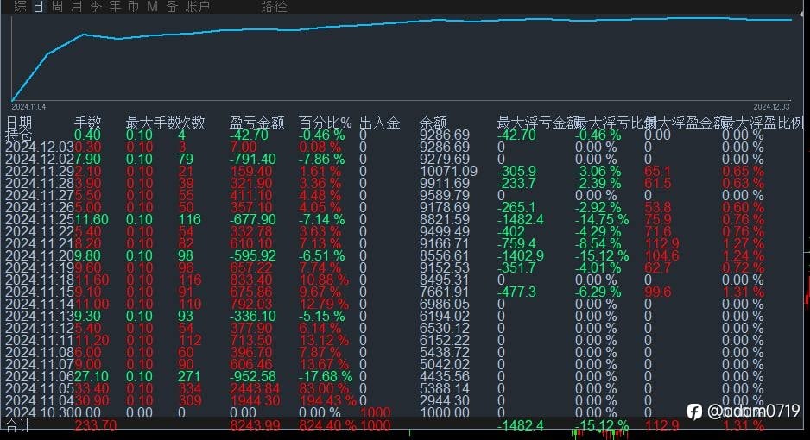
Task: Click the -15.12 % cell in 2024.11.20 row
Action: [602, 256]
